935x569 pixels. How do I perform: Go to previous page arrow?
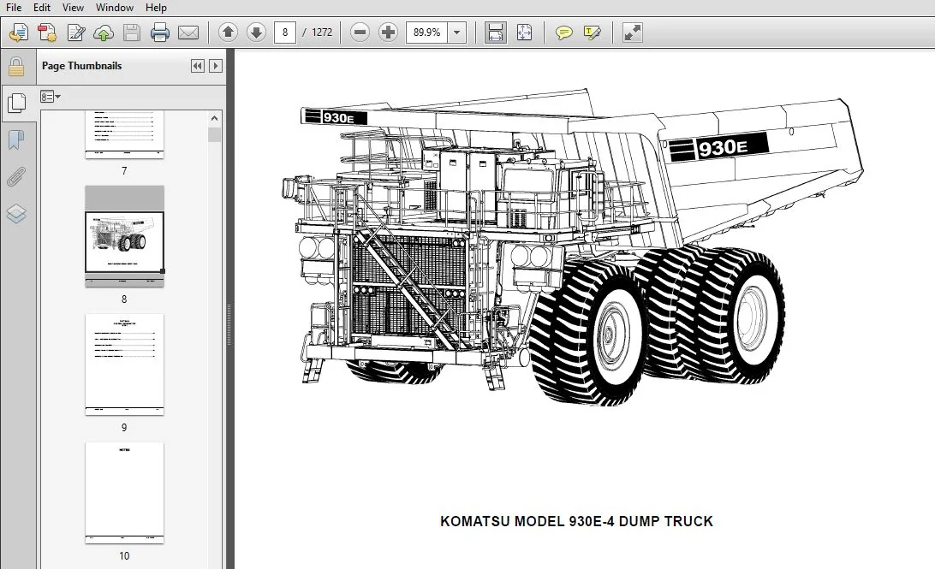[228, 33]
